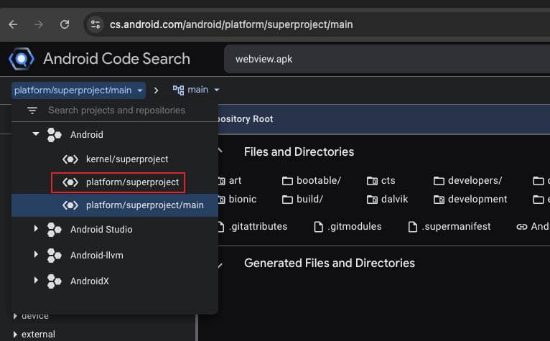Screen dimensions: 550x341
Task: Collapse the Android project group
Action: (36, 134)
